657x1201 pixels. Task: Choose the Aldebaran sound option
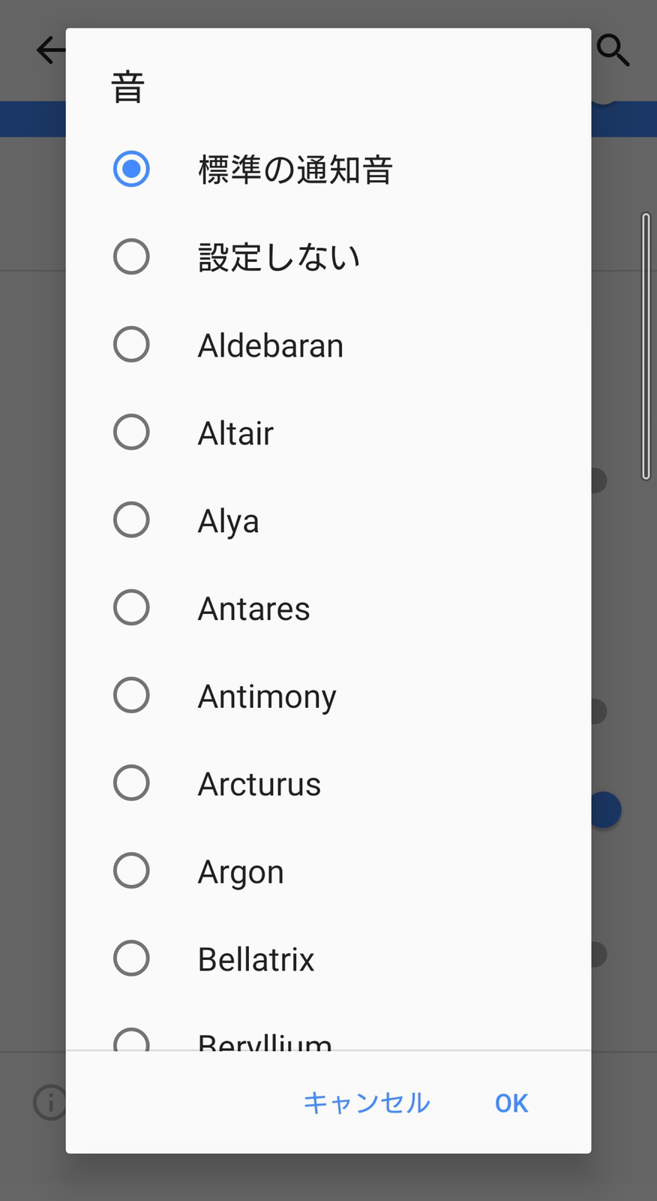[x=328, y=345]
